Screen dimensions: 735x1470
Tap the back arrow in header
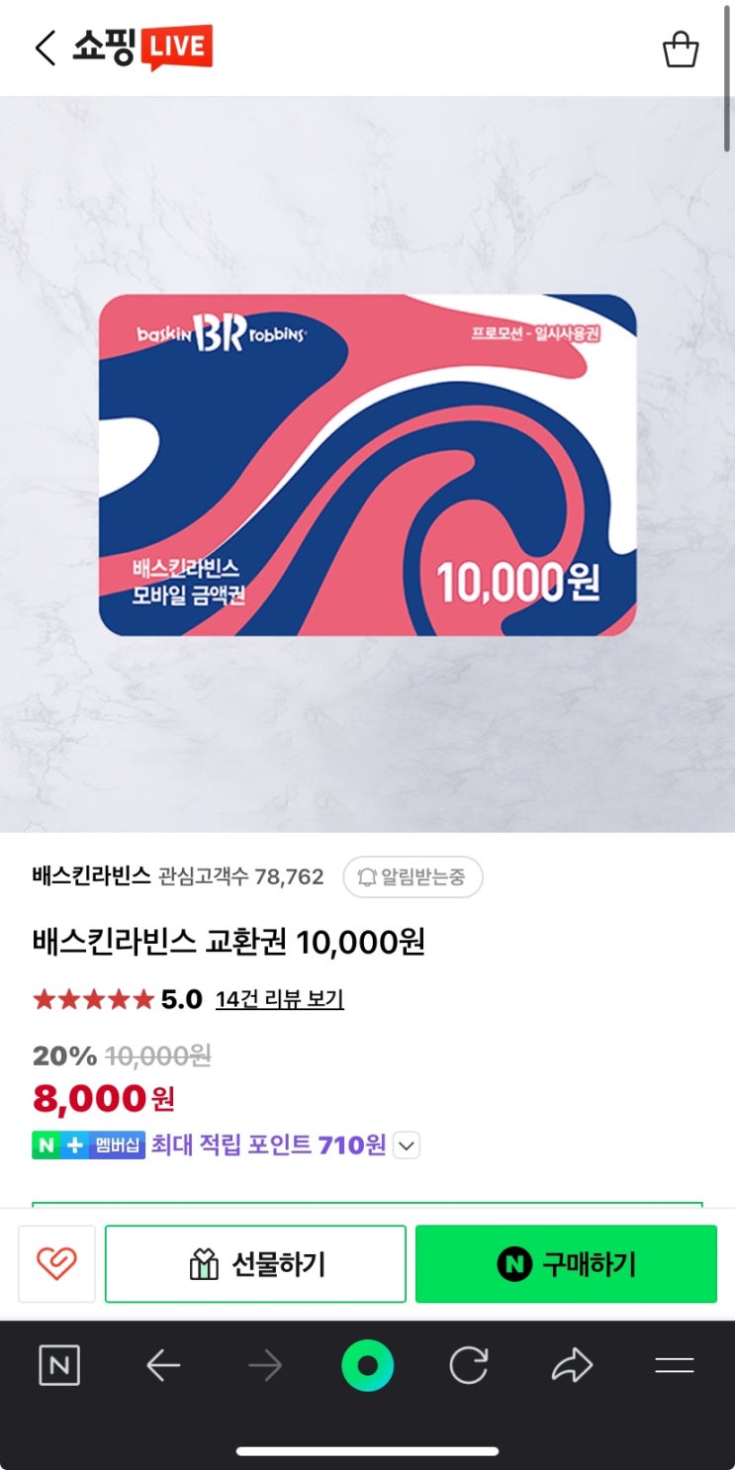(x=45, y=47)
